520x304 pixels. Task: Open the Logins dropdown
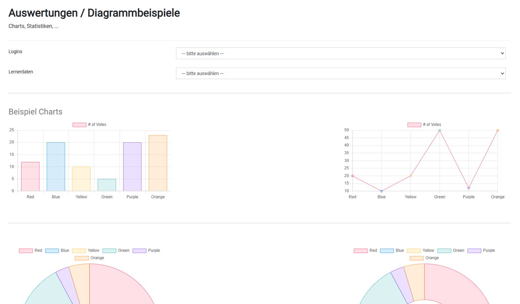[341, 54]
